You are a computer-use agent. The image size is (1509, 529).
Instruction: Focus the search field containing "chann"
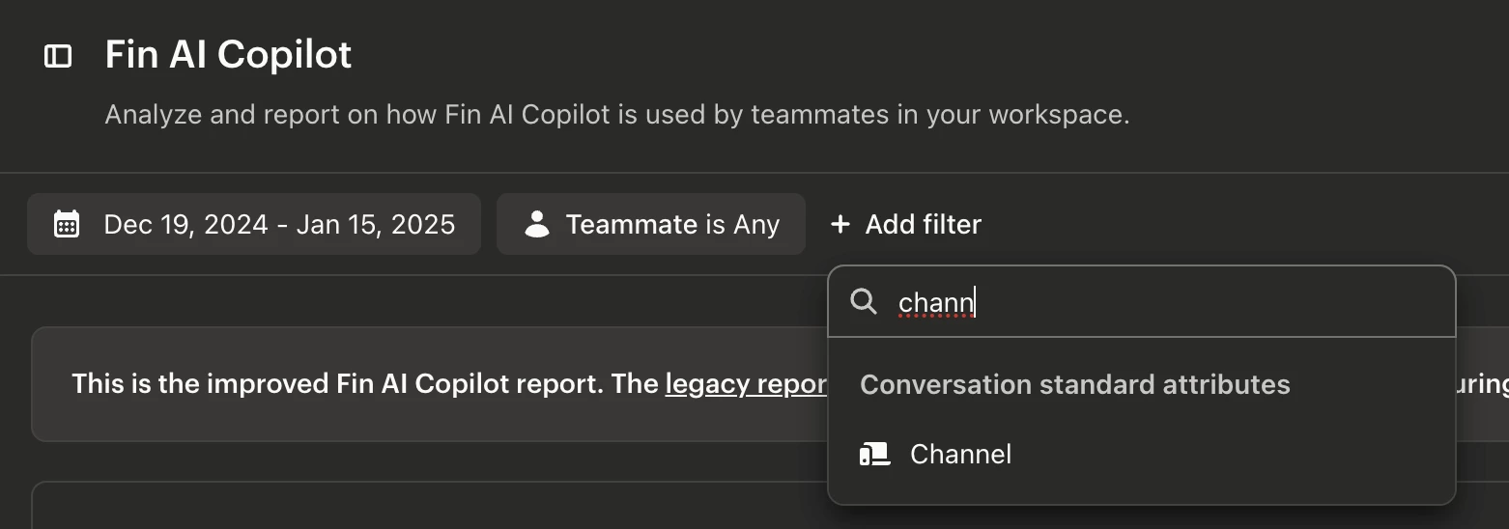(x=1142, y=302)
